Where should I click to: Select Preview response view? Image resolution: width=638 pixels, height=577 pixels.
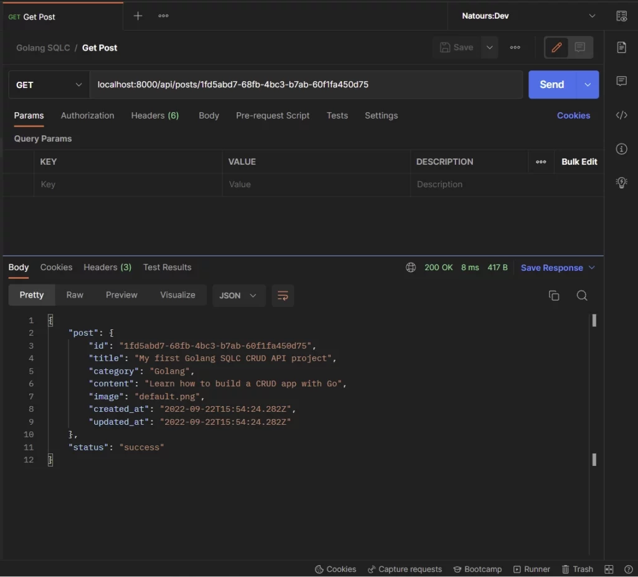click(x=121, y=295)
